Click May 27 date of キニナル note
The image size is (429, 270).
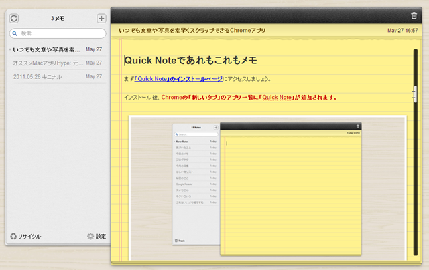coord(94,76)
